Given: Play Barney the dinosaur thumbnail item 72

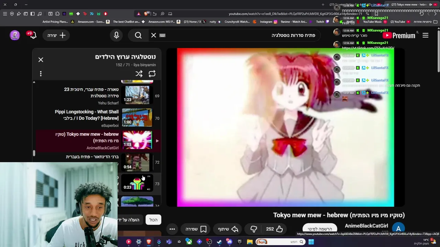Looking at the screenshot, I should (137, 162).
